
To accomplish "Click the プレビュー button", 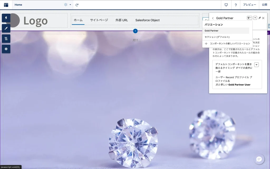I will 249,5.
